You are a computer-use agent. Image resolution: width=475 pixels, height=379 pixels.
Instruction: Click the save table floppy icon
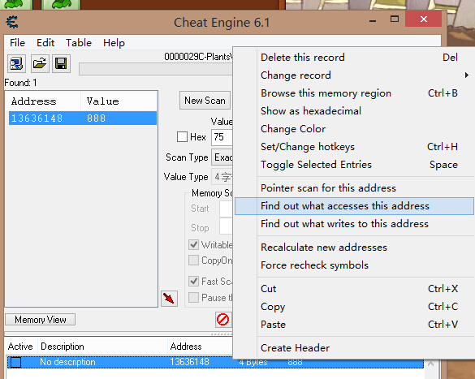[61, 64]
